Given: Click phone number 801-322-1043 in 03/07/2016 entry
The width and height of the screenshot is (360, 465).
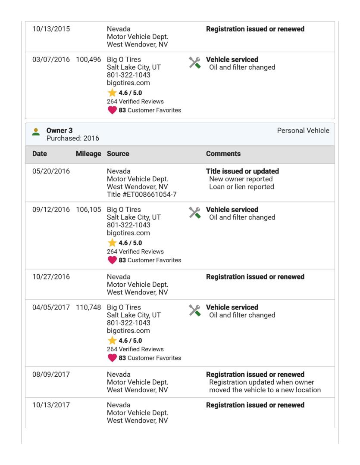Looking at the screenshot, I should 128,75.
